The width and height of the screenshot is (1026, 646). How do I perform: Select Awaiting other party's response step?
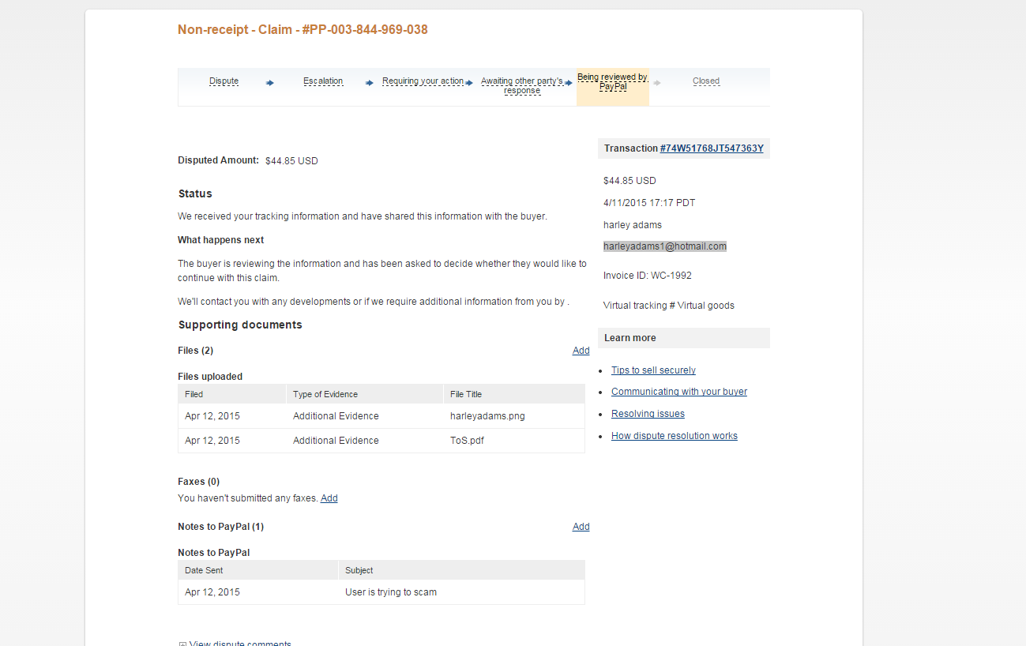click(522, 85)
